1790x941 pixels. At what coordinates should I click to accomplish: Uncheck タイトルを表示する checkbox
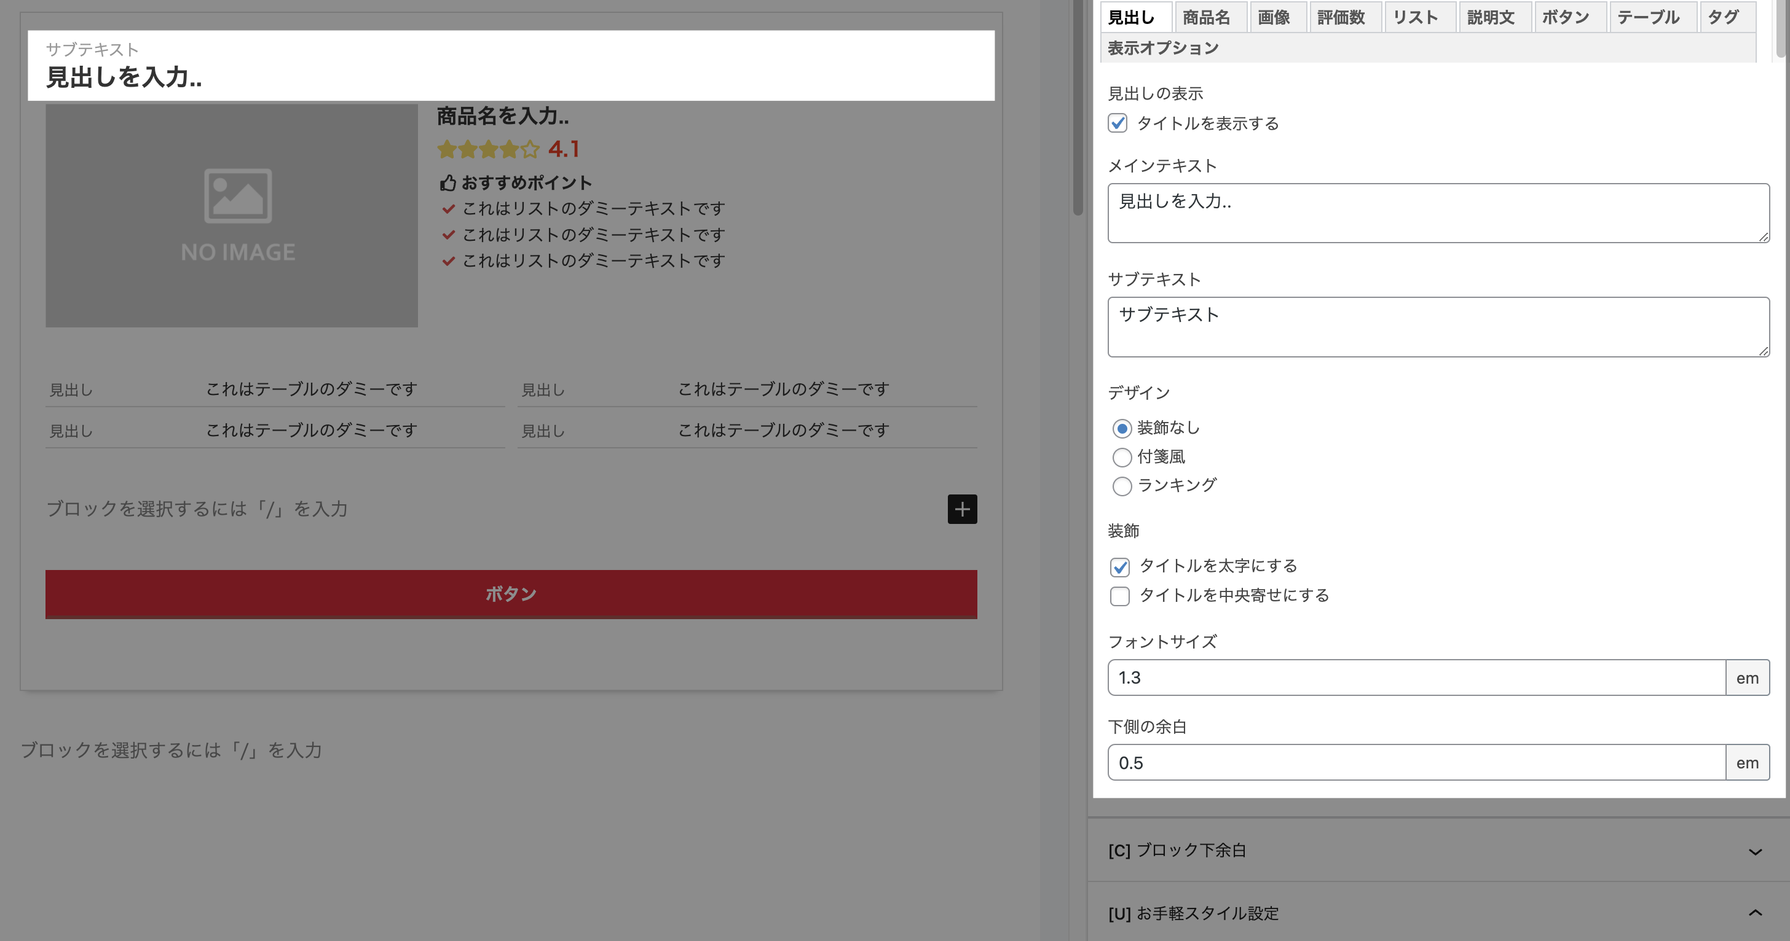point(1118,123)
